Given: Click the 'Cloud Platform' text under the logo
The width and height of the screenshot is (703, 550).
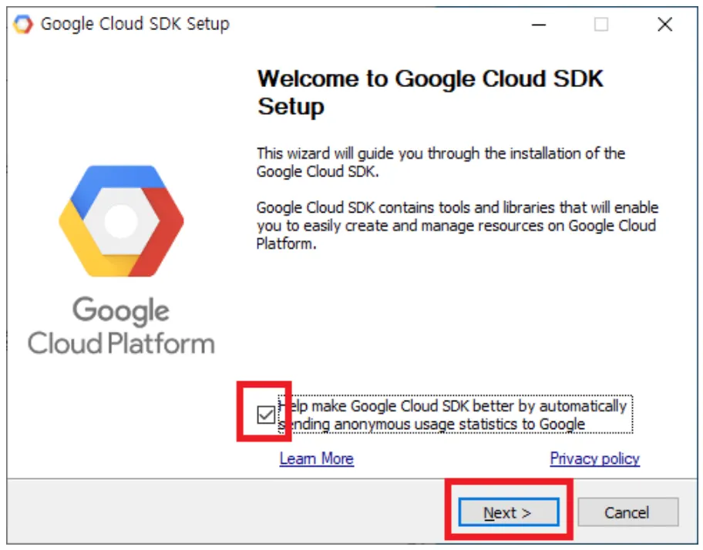Looking at the screenshot, I should coord(121,344).
